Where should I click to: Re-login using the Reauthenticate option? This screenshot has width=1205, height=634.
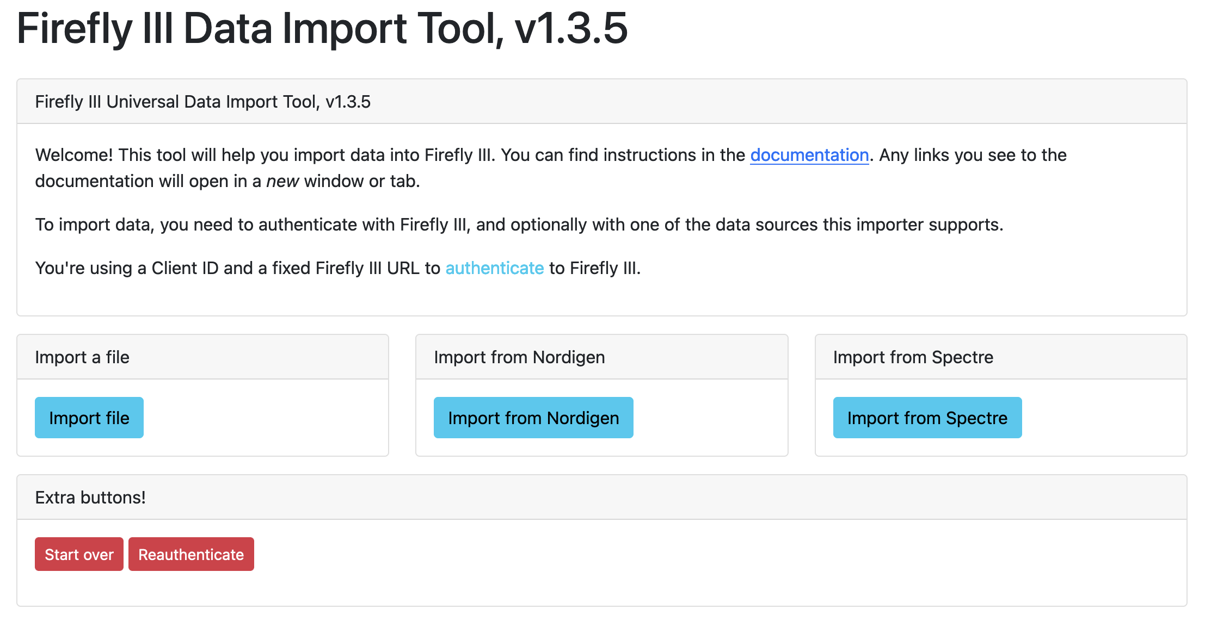click(191, 554)
